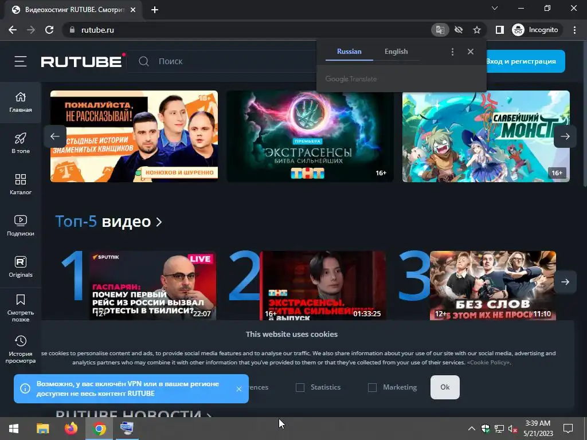Open a new browser tab
This screenshot has height=440, width=587.
pyautogui.click(x=155, y=10)
